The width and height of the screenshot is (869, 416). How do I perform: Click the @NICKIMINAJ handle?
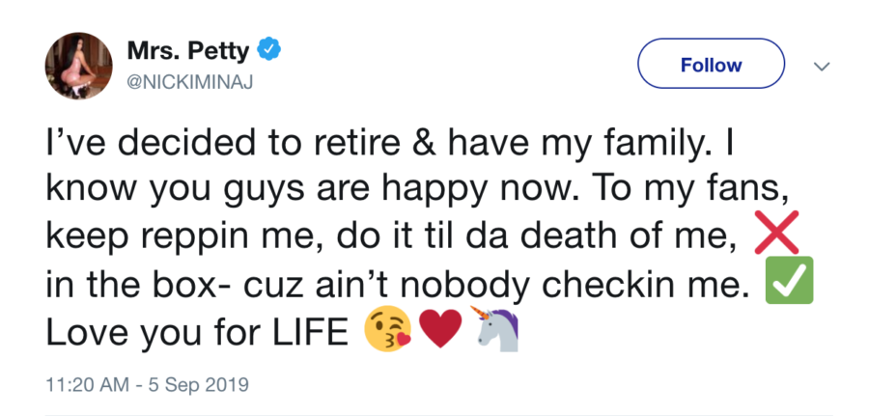pyautogui.click(x=190, y=84)
